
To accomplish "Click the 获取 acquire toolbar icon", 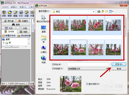I will (4, 14).
